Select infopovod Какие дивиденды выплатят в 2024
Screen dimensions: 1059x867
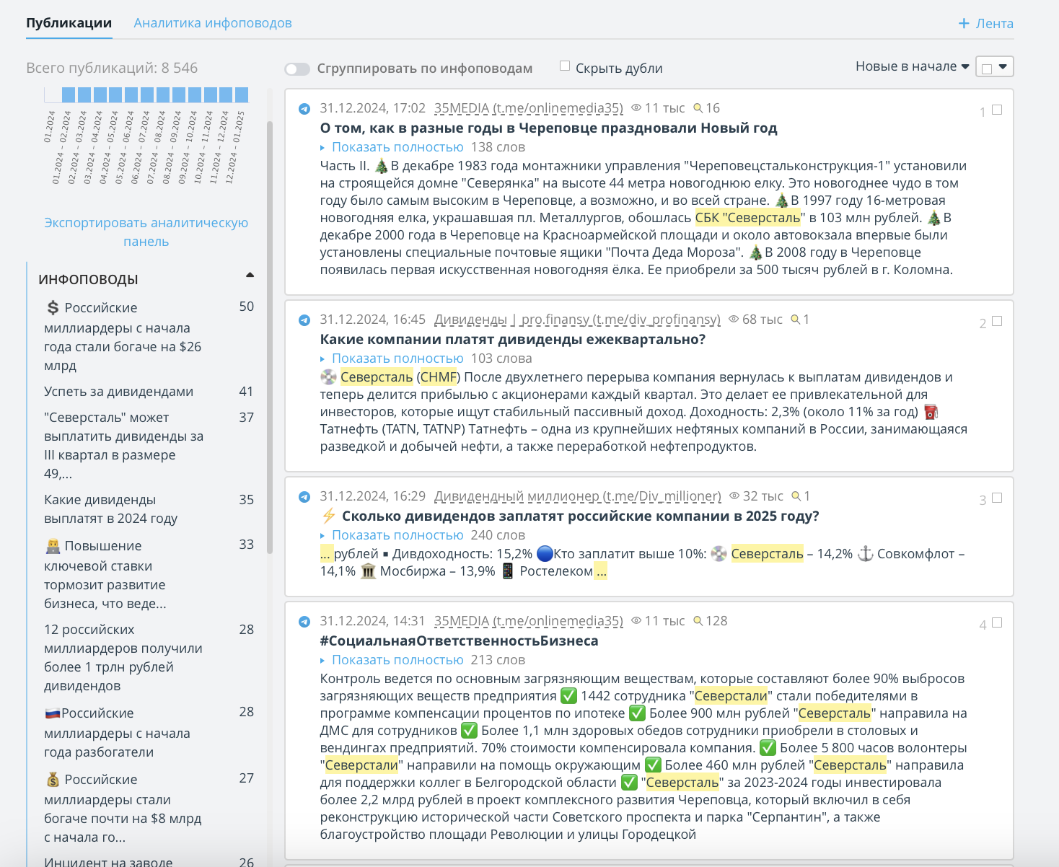point(111,509)
